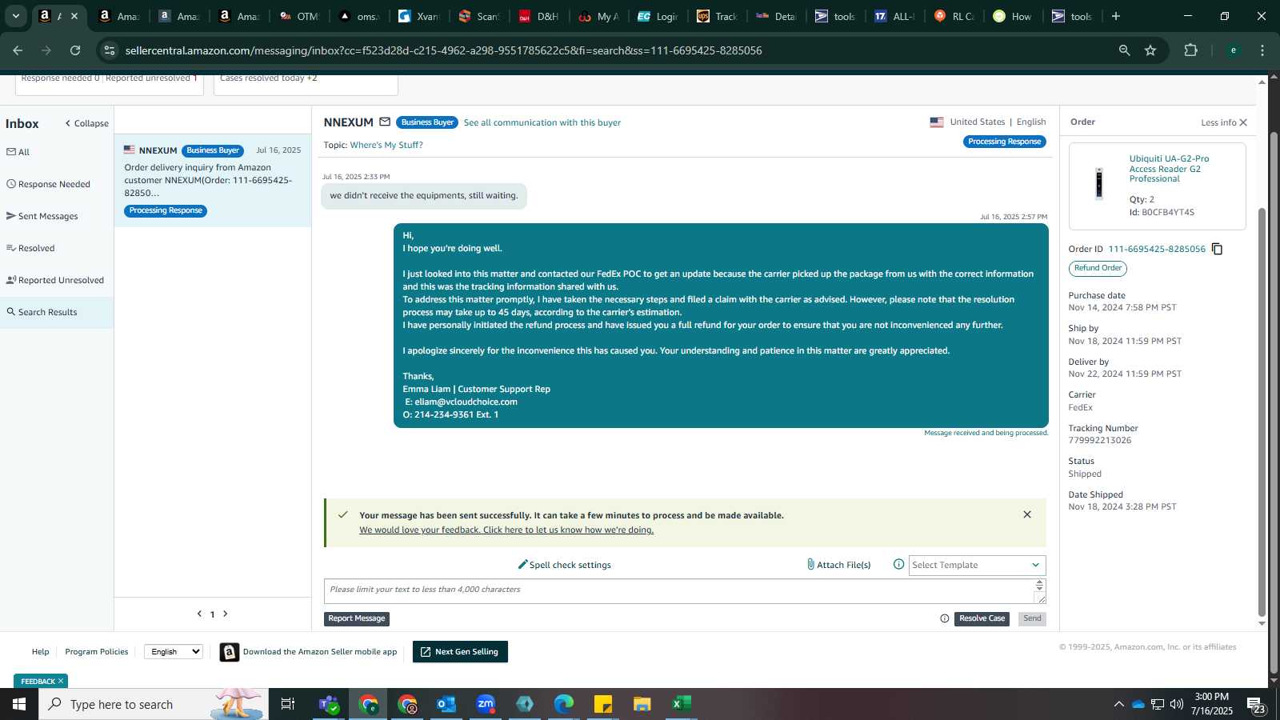Image resolution: width=1280 pixels, height=720 pixels.
Task: Open the NNEXUM conversation in the list
Action: [x=213, y=180]
